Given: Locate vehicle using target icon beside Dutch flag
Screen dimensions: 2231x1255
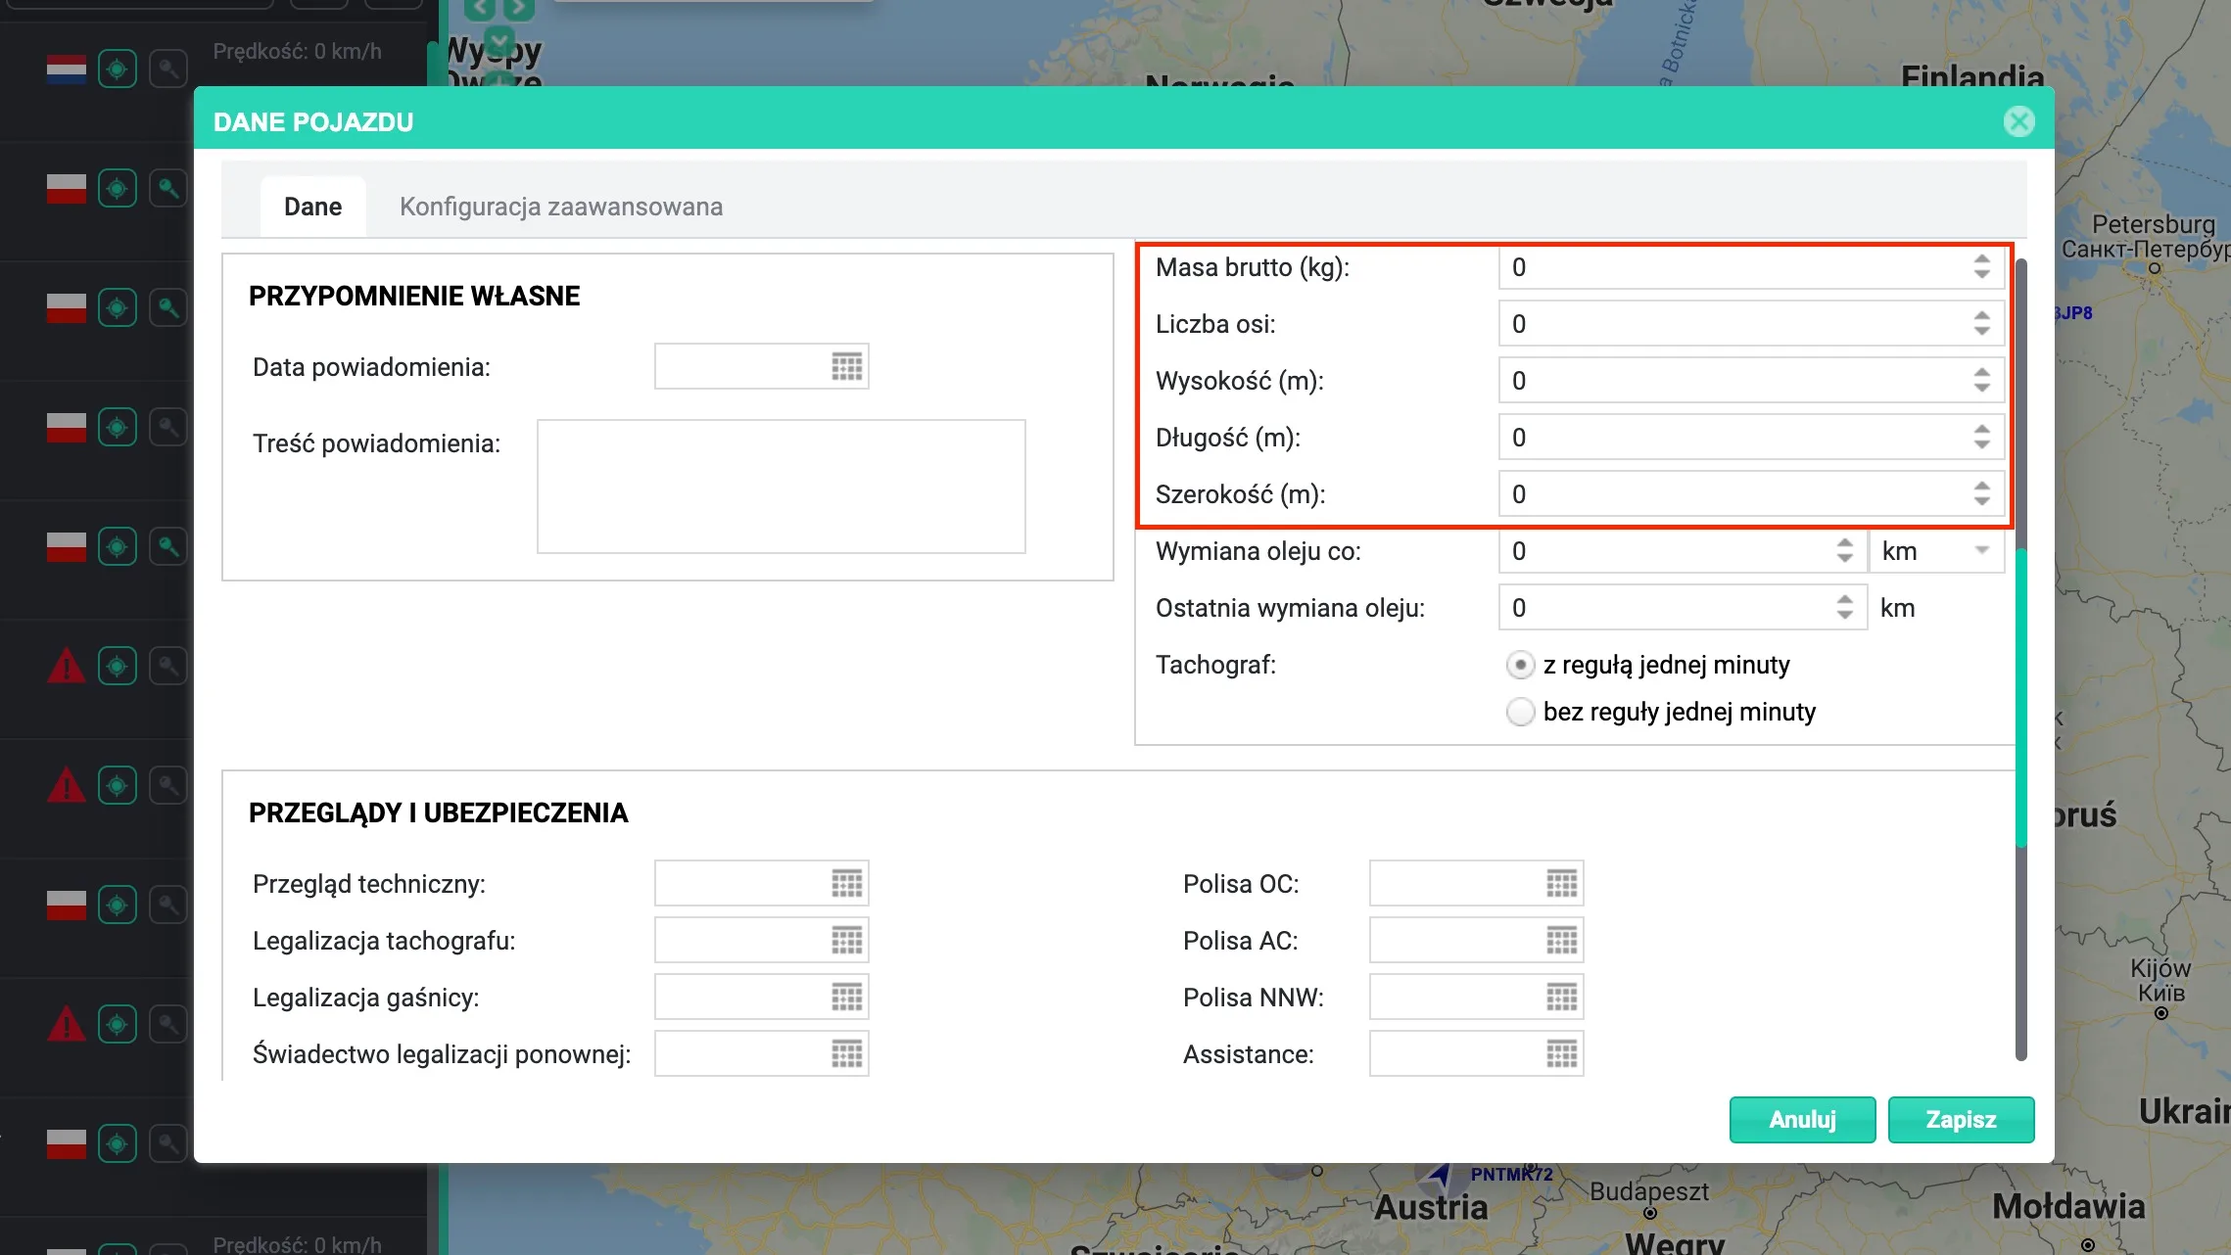Looking at the screenshot, I should (118, 70).
